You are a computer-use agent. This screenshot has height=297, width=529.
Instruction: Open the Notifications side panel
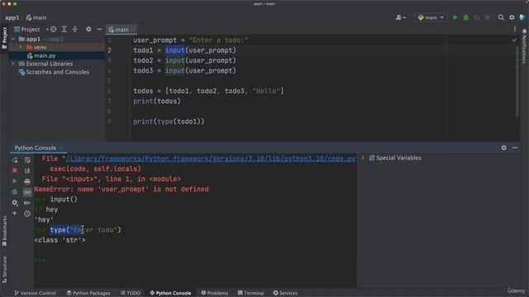click(x=524, y=46)
